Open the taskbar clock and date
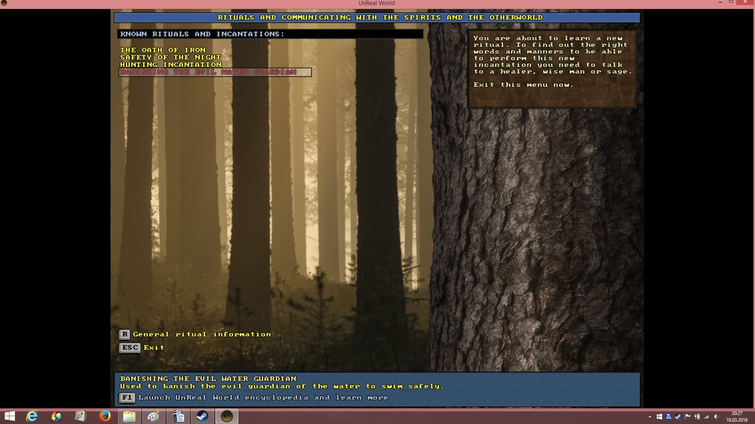The height and width of the screenshot is (424, 755). (737, 417)
